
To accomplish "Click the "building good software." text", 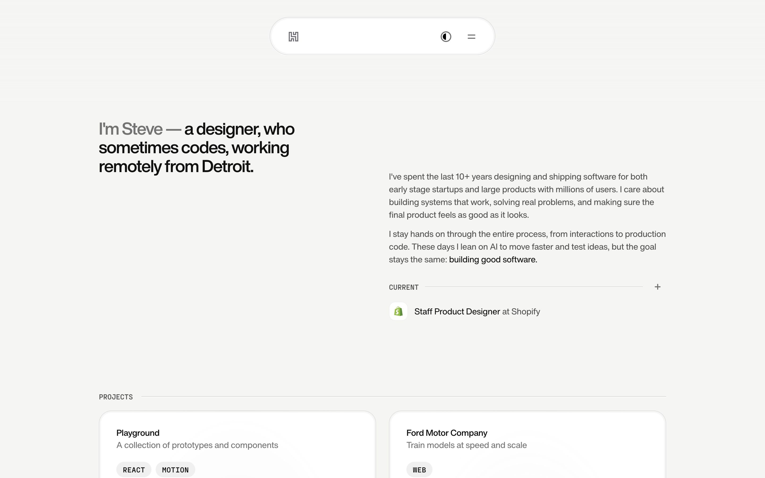I will point(493,259).
